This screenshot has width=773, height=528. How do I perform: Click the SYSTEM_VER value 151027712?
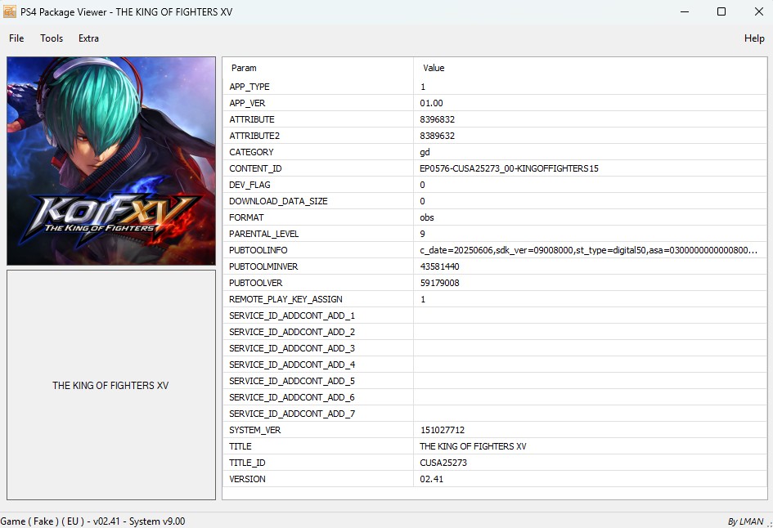[x=443, y=430]
